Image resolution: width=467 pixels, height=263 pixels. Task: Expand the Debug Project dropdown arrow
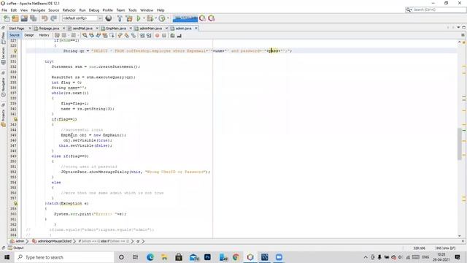pos(155,18)
